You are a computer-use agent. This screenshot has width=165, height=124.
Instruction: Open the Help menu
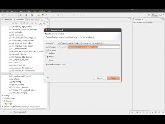tap(49, 11)
